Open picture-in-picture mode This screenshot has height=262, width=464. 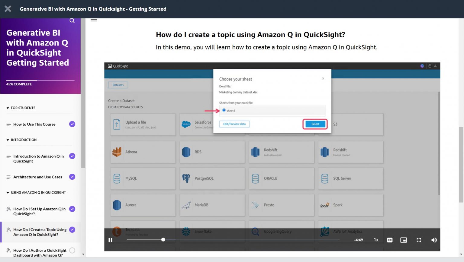click(x=404, y=240)
